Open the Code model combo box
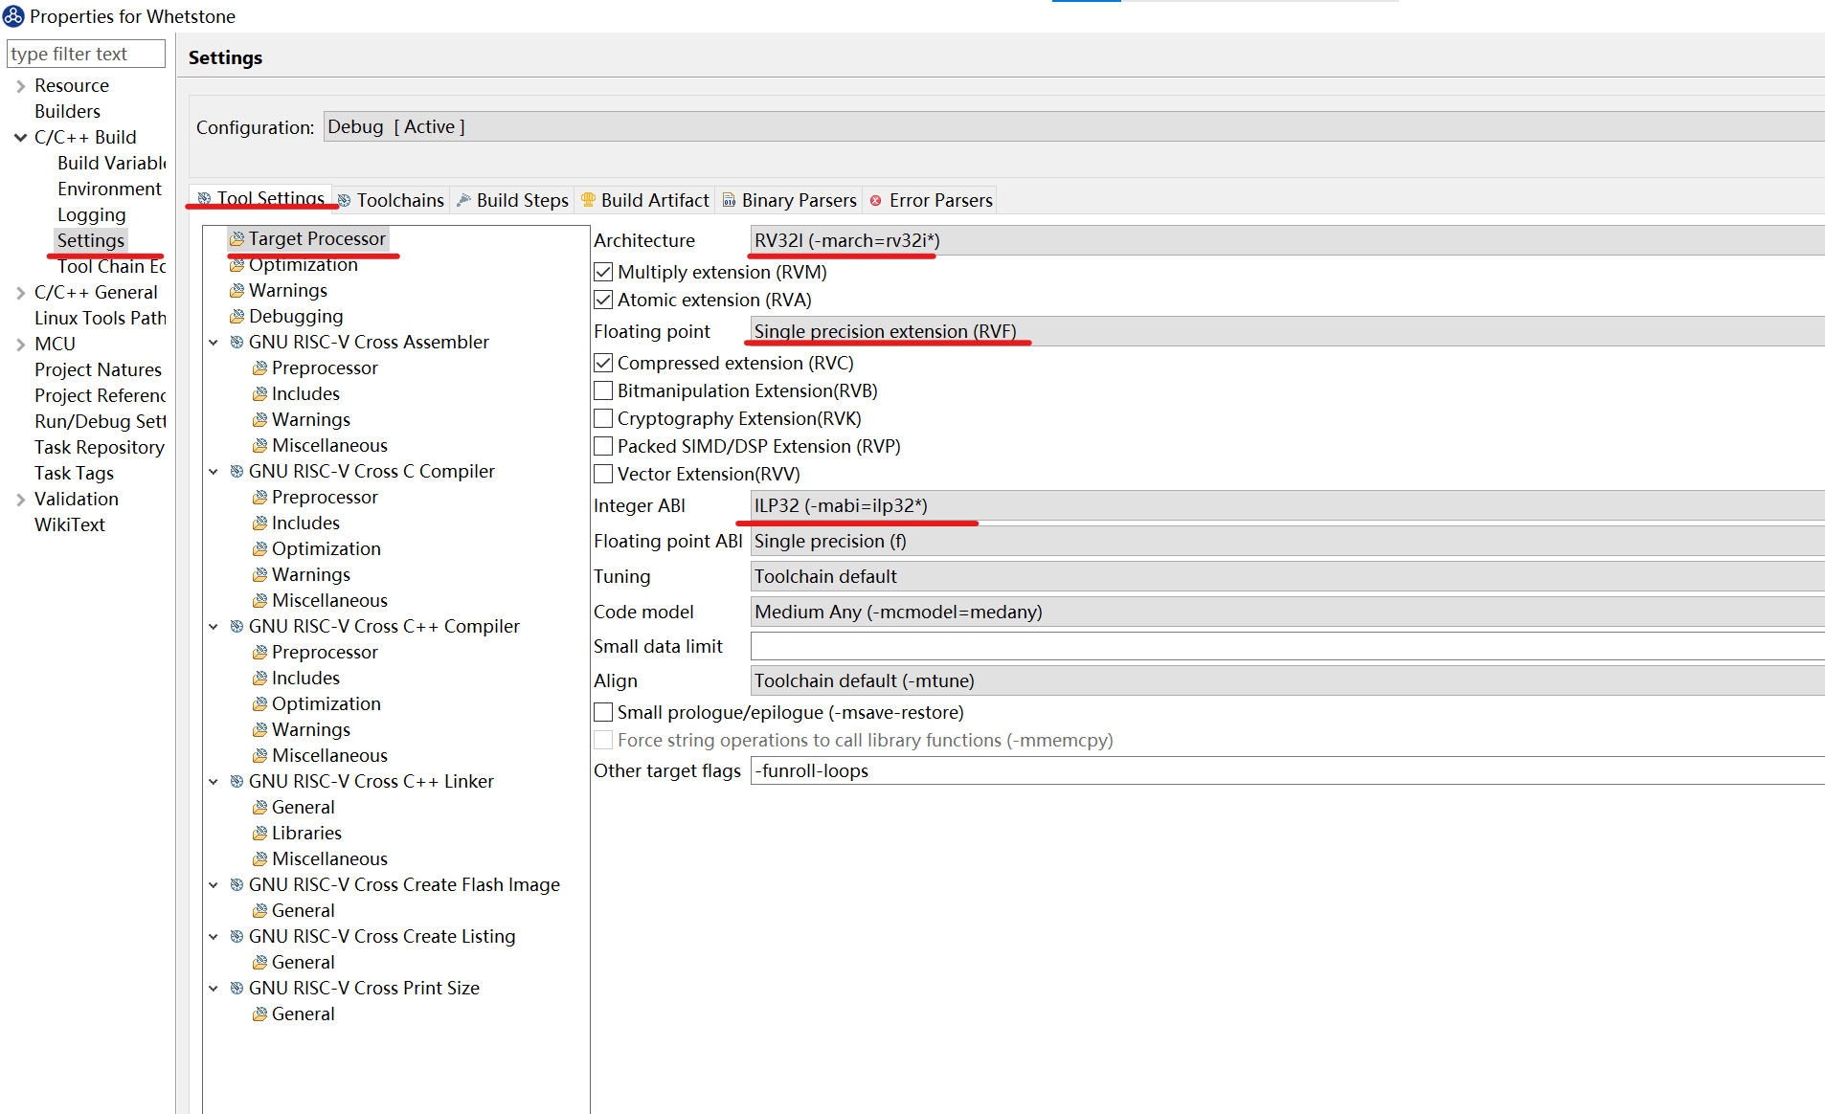The height and width of the screenshot is (1114, 1825). [x=1288, y=612]
